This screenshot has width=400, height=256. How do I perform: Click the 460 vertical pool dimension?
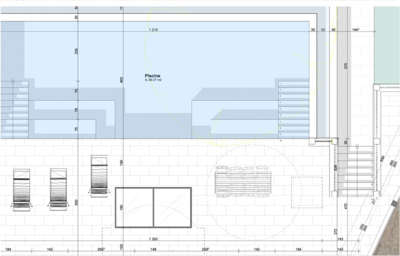[x=122, y=80]
